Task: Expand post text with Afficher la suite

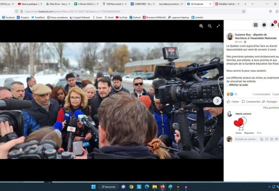Action: pyautogui.click(x=238, y=85)
